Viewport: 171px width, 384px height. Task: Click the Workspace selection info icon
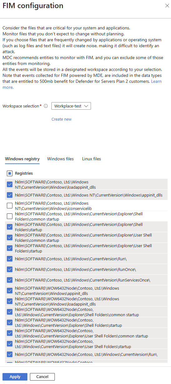[46, 106]
